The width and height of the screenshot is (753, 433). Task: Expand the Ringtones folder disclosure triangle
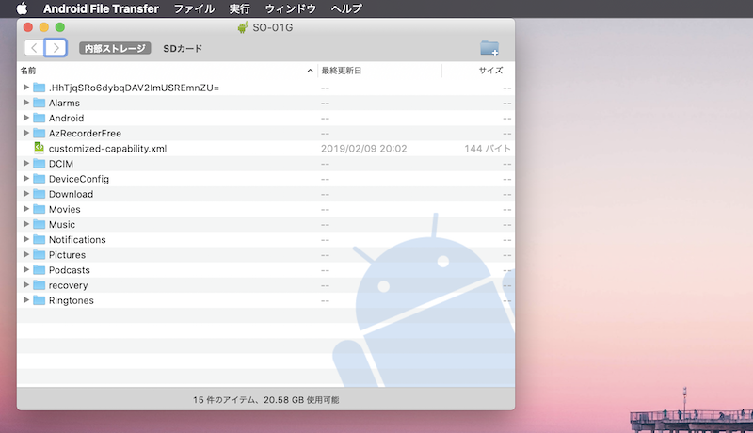26,300
